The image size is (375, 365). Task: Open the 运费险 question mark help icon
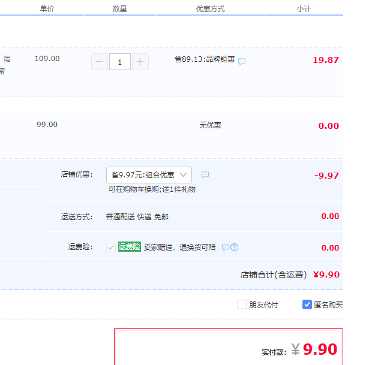[235, 248]
